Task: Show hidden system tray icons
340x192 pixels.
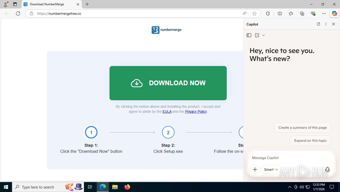Action: pyautogui.click(x=290, y=187)
